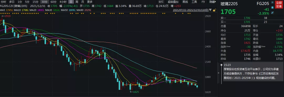Select the 30分 period tab

tap(44, 2)
